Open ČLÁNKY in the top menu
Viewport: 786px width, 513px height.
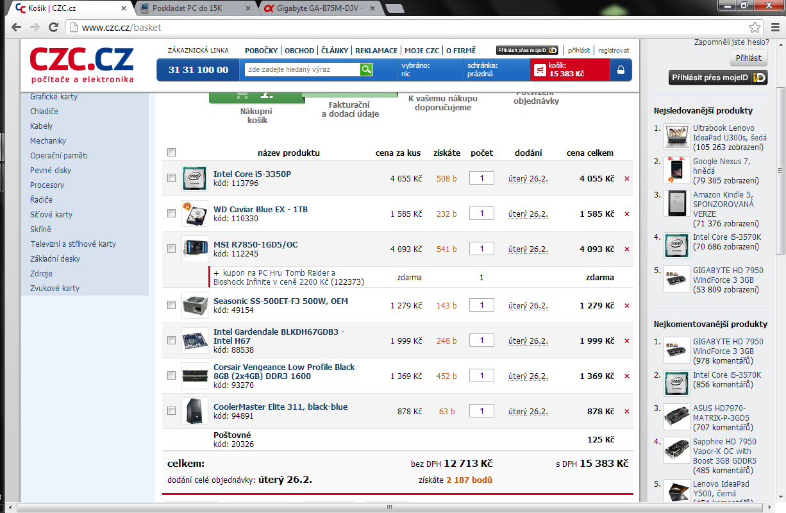tap(335, 51)
